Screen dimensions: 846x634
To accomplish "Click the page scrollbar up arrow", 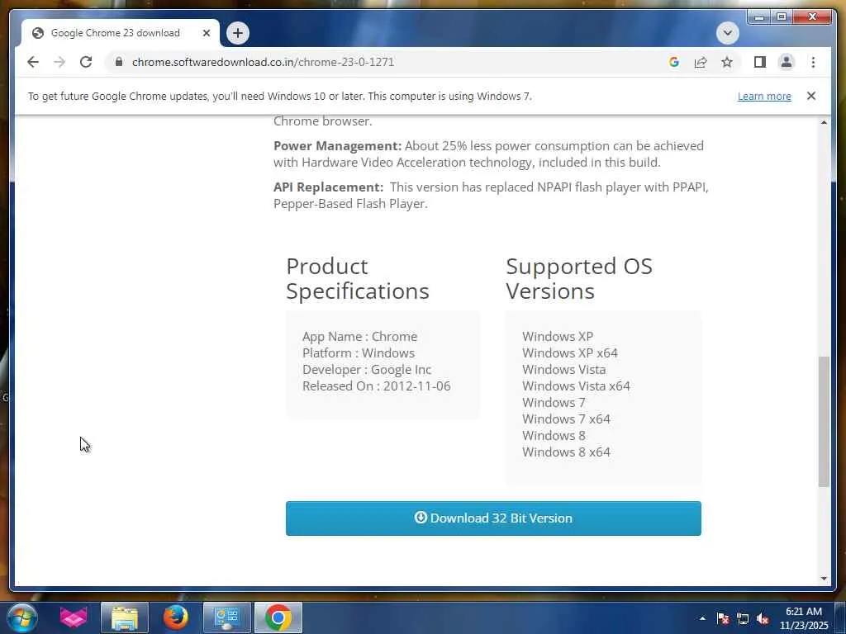I will (x=824, y=122).
